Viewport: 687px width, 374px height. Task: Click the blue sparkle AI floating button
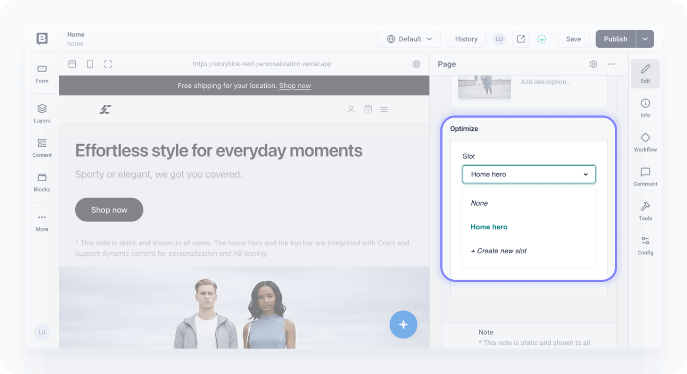(x=403, y=324)
